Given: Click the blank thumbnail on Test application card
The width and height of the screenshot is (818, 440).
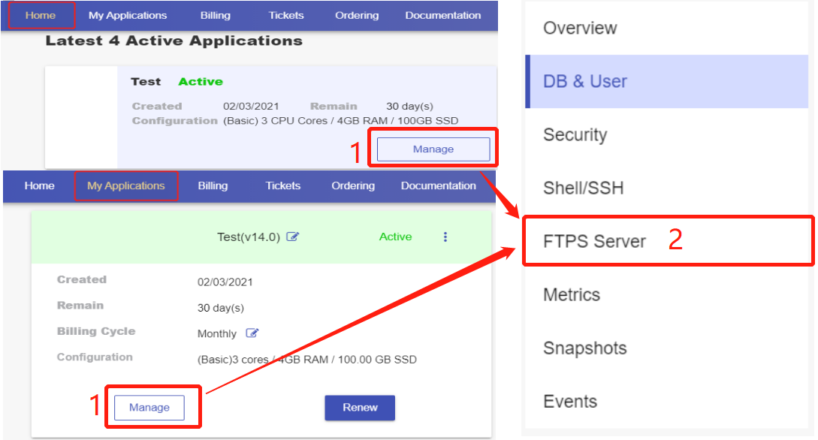Looking at the screenshot, I should coord(81,116).
